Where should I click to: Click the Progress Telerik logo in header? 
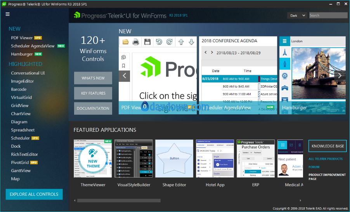(x=120, y=16)
